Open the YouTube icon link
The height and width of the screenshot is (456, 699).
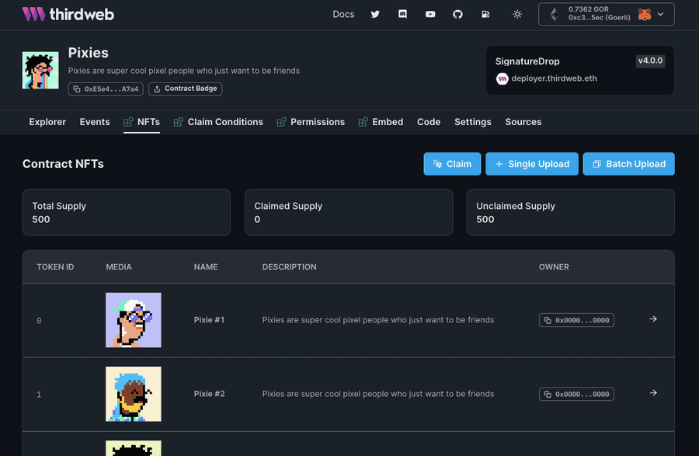click(x=430, y=14)
